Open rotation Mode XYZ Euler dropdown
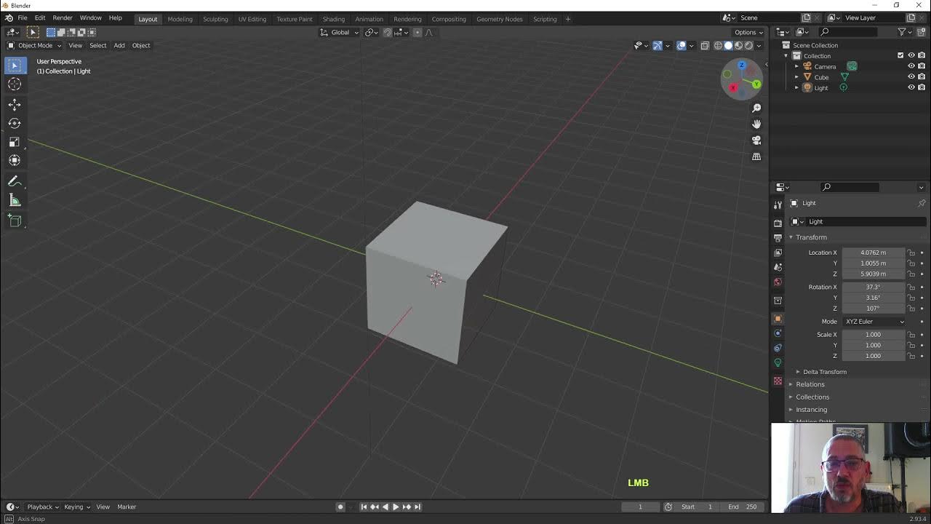This screenshot has height=524, width=931. click(x=874, y=321)
